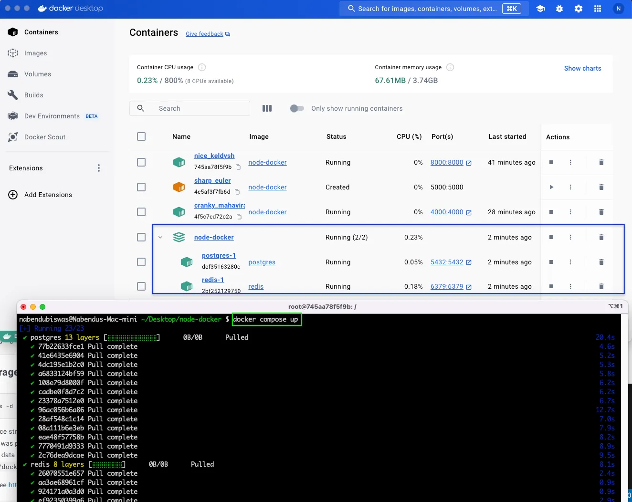Open more actions for node-docker stack
The width and height of the screenshot is (632, 502).
click(x=570, y=237)
